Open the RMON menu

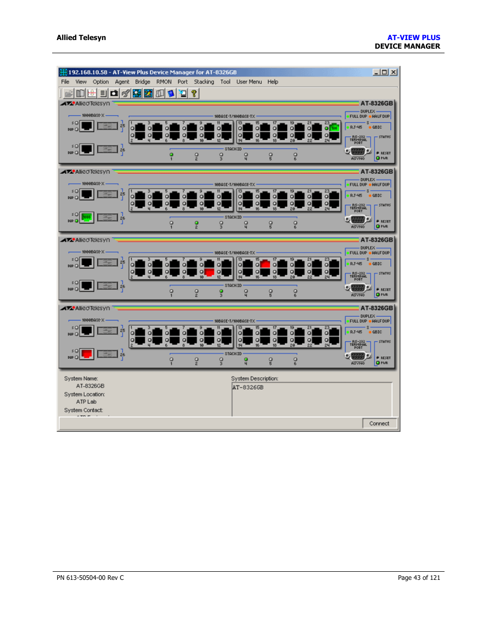[x=164, y=82]
